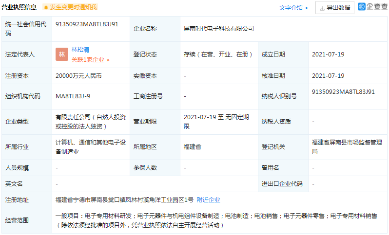This screenshot has height=235, width=389.
Task: Click the orange 林 avatar icon
Action: pyautogui.click(x=62, y=54)
